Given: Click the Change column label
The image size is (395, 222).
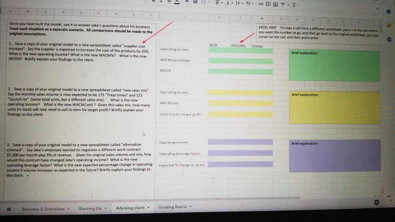Looking at the screenshot, I should click(257, 46).
